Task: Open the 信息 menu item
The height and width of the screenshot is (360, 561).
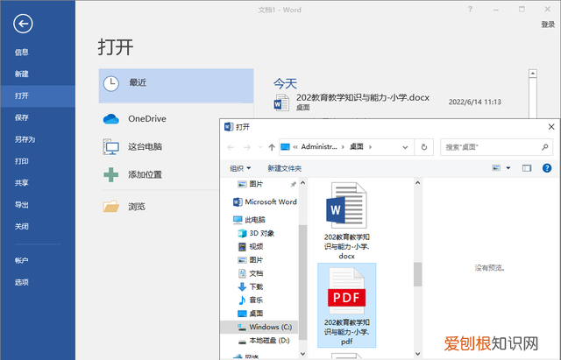Action: pos(21,53)
